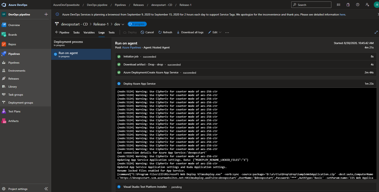This screenshot has width=379, height=192.
Task: Open the work items list icon in the header
Action: coord(339,5)
